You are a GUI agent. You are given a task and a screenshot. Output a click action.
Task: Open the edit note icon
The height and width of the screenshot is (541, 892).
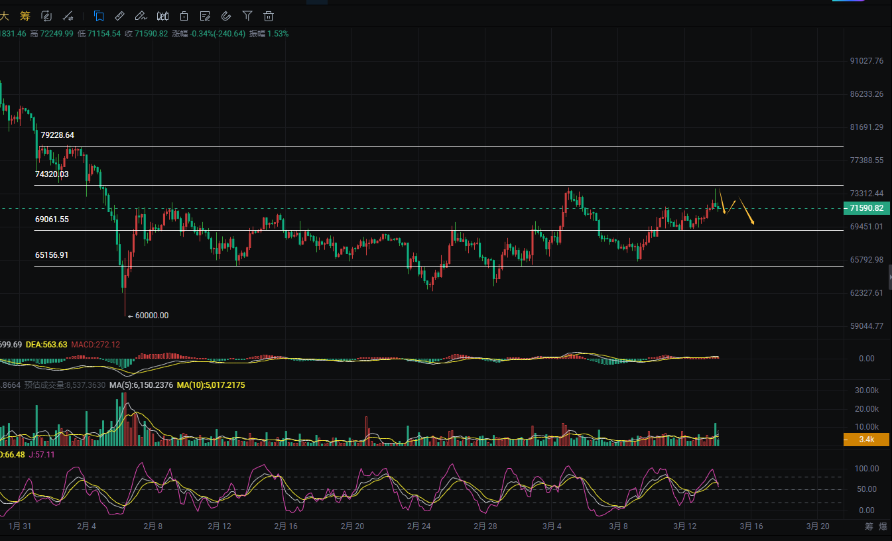(x=205, y=15)
